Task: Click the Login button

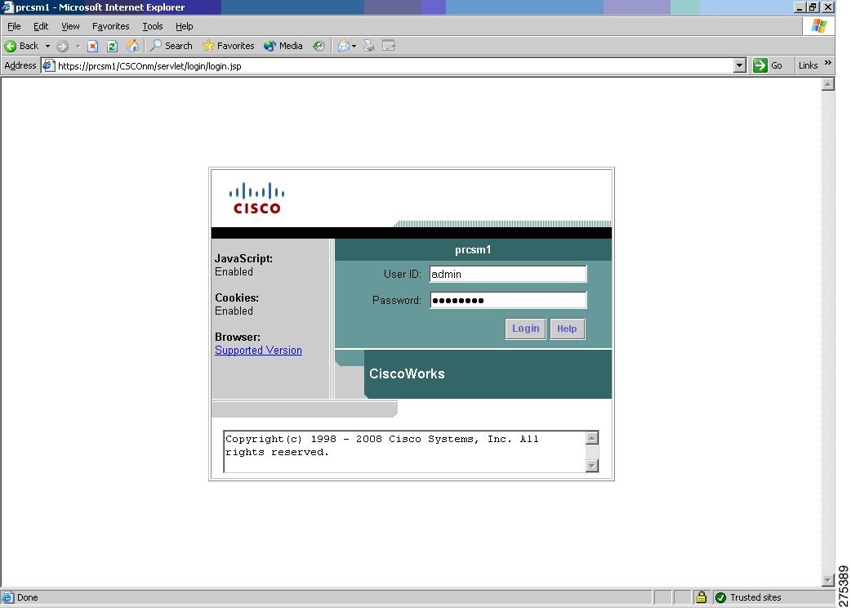Action: pos(525,329)
